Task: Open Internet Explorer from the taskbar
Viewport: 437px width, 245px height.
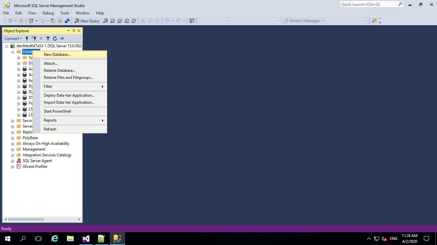Action: (x=55, y=239)
